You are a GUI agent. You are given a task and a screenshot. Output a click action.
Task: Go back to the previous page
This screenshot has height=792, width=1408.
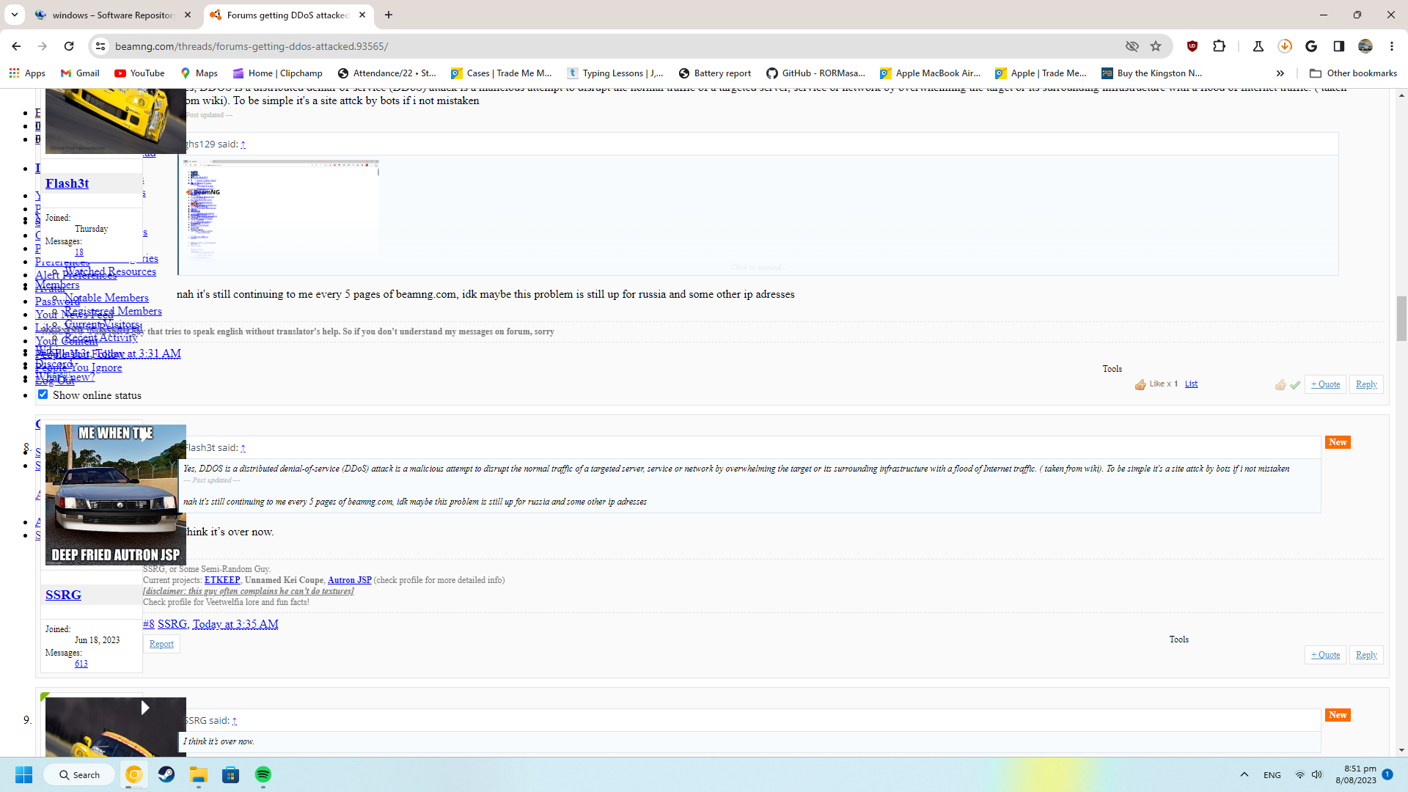pyautogui.click(x=16, y=46)
